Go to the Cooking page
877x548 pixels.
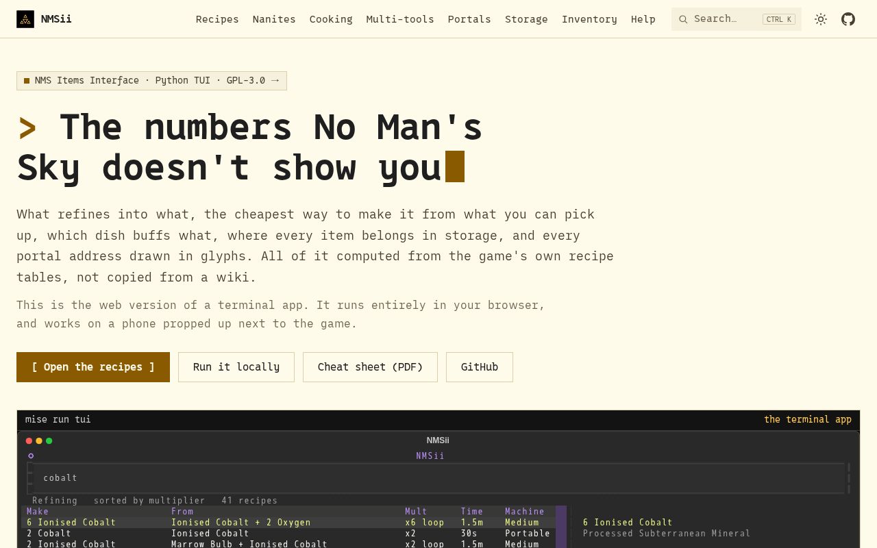point(331,19)
